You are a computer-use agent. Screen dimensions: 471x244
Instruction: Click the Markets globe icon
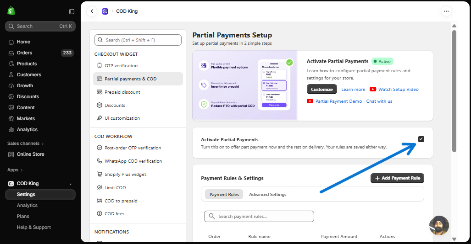11,118
